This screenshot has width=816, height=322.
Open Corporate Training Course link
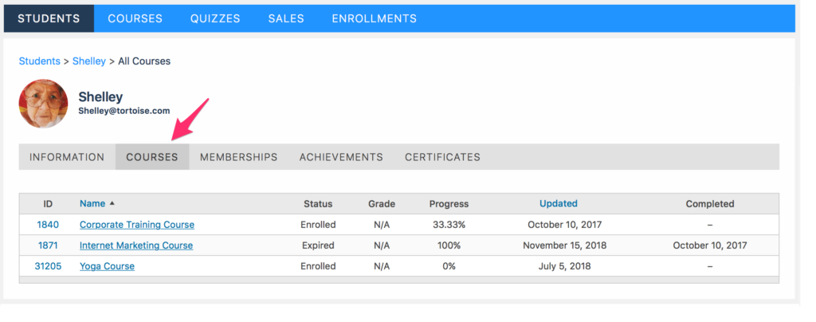137,225
